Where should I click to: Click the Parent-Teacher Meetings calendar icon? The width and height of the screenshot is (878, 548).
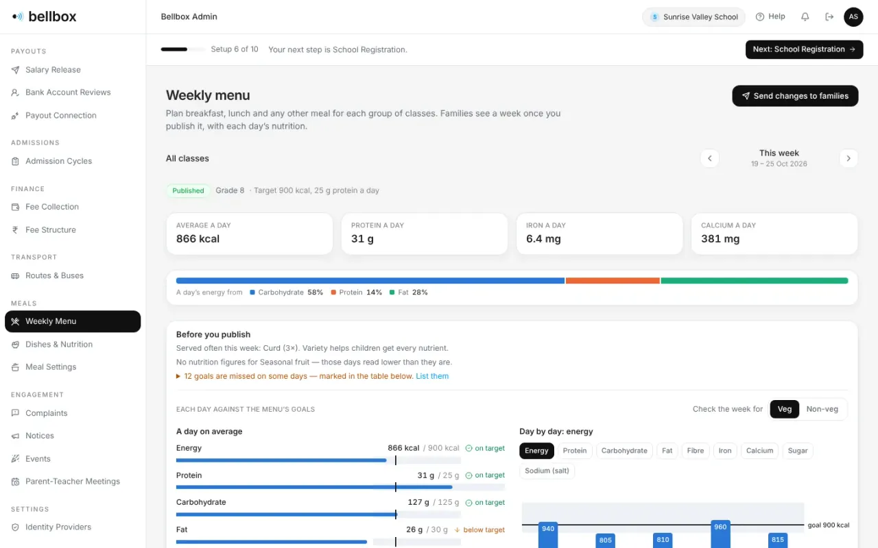tap(15, 482)
